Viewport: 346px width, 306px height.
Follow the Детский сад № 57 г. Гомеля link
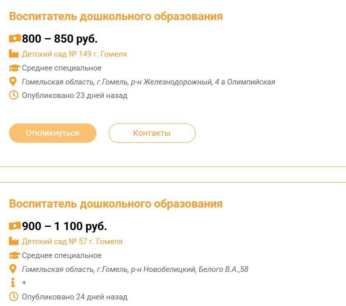pos(72,241)
